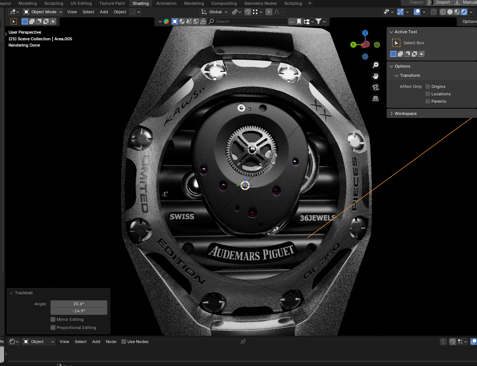This screenshot has width=477, height=366.
Task: Open the Object Mode dropdown
Action: pyautogui.click(x=43, y=12)
